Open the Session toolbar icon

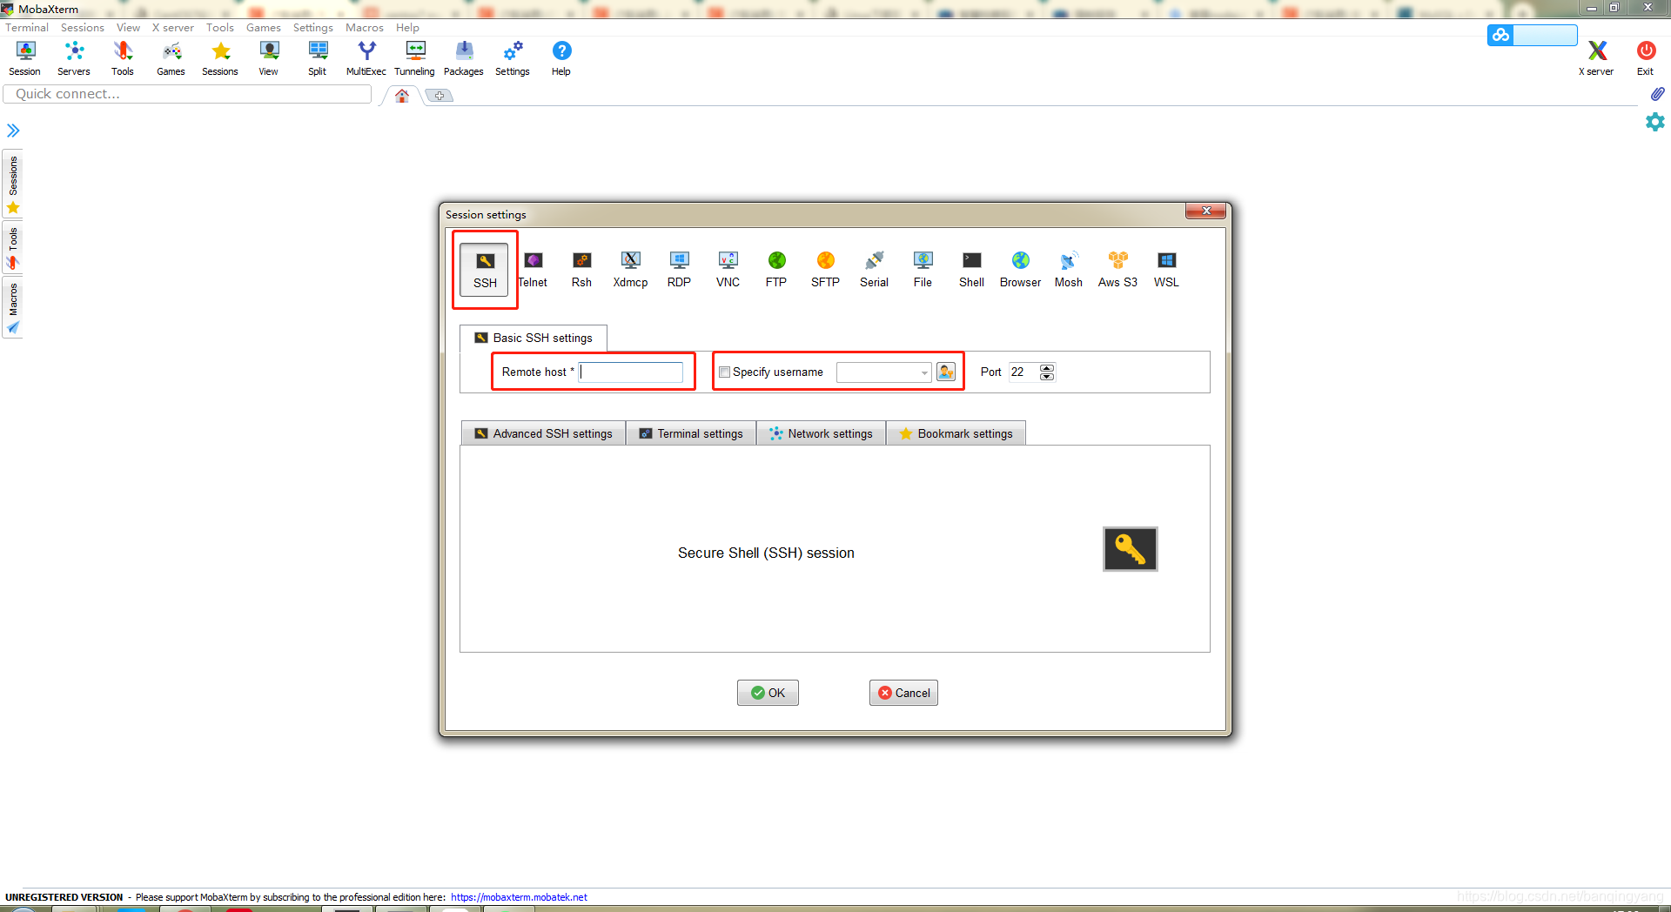point(25,58)
